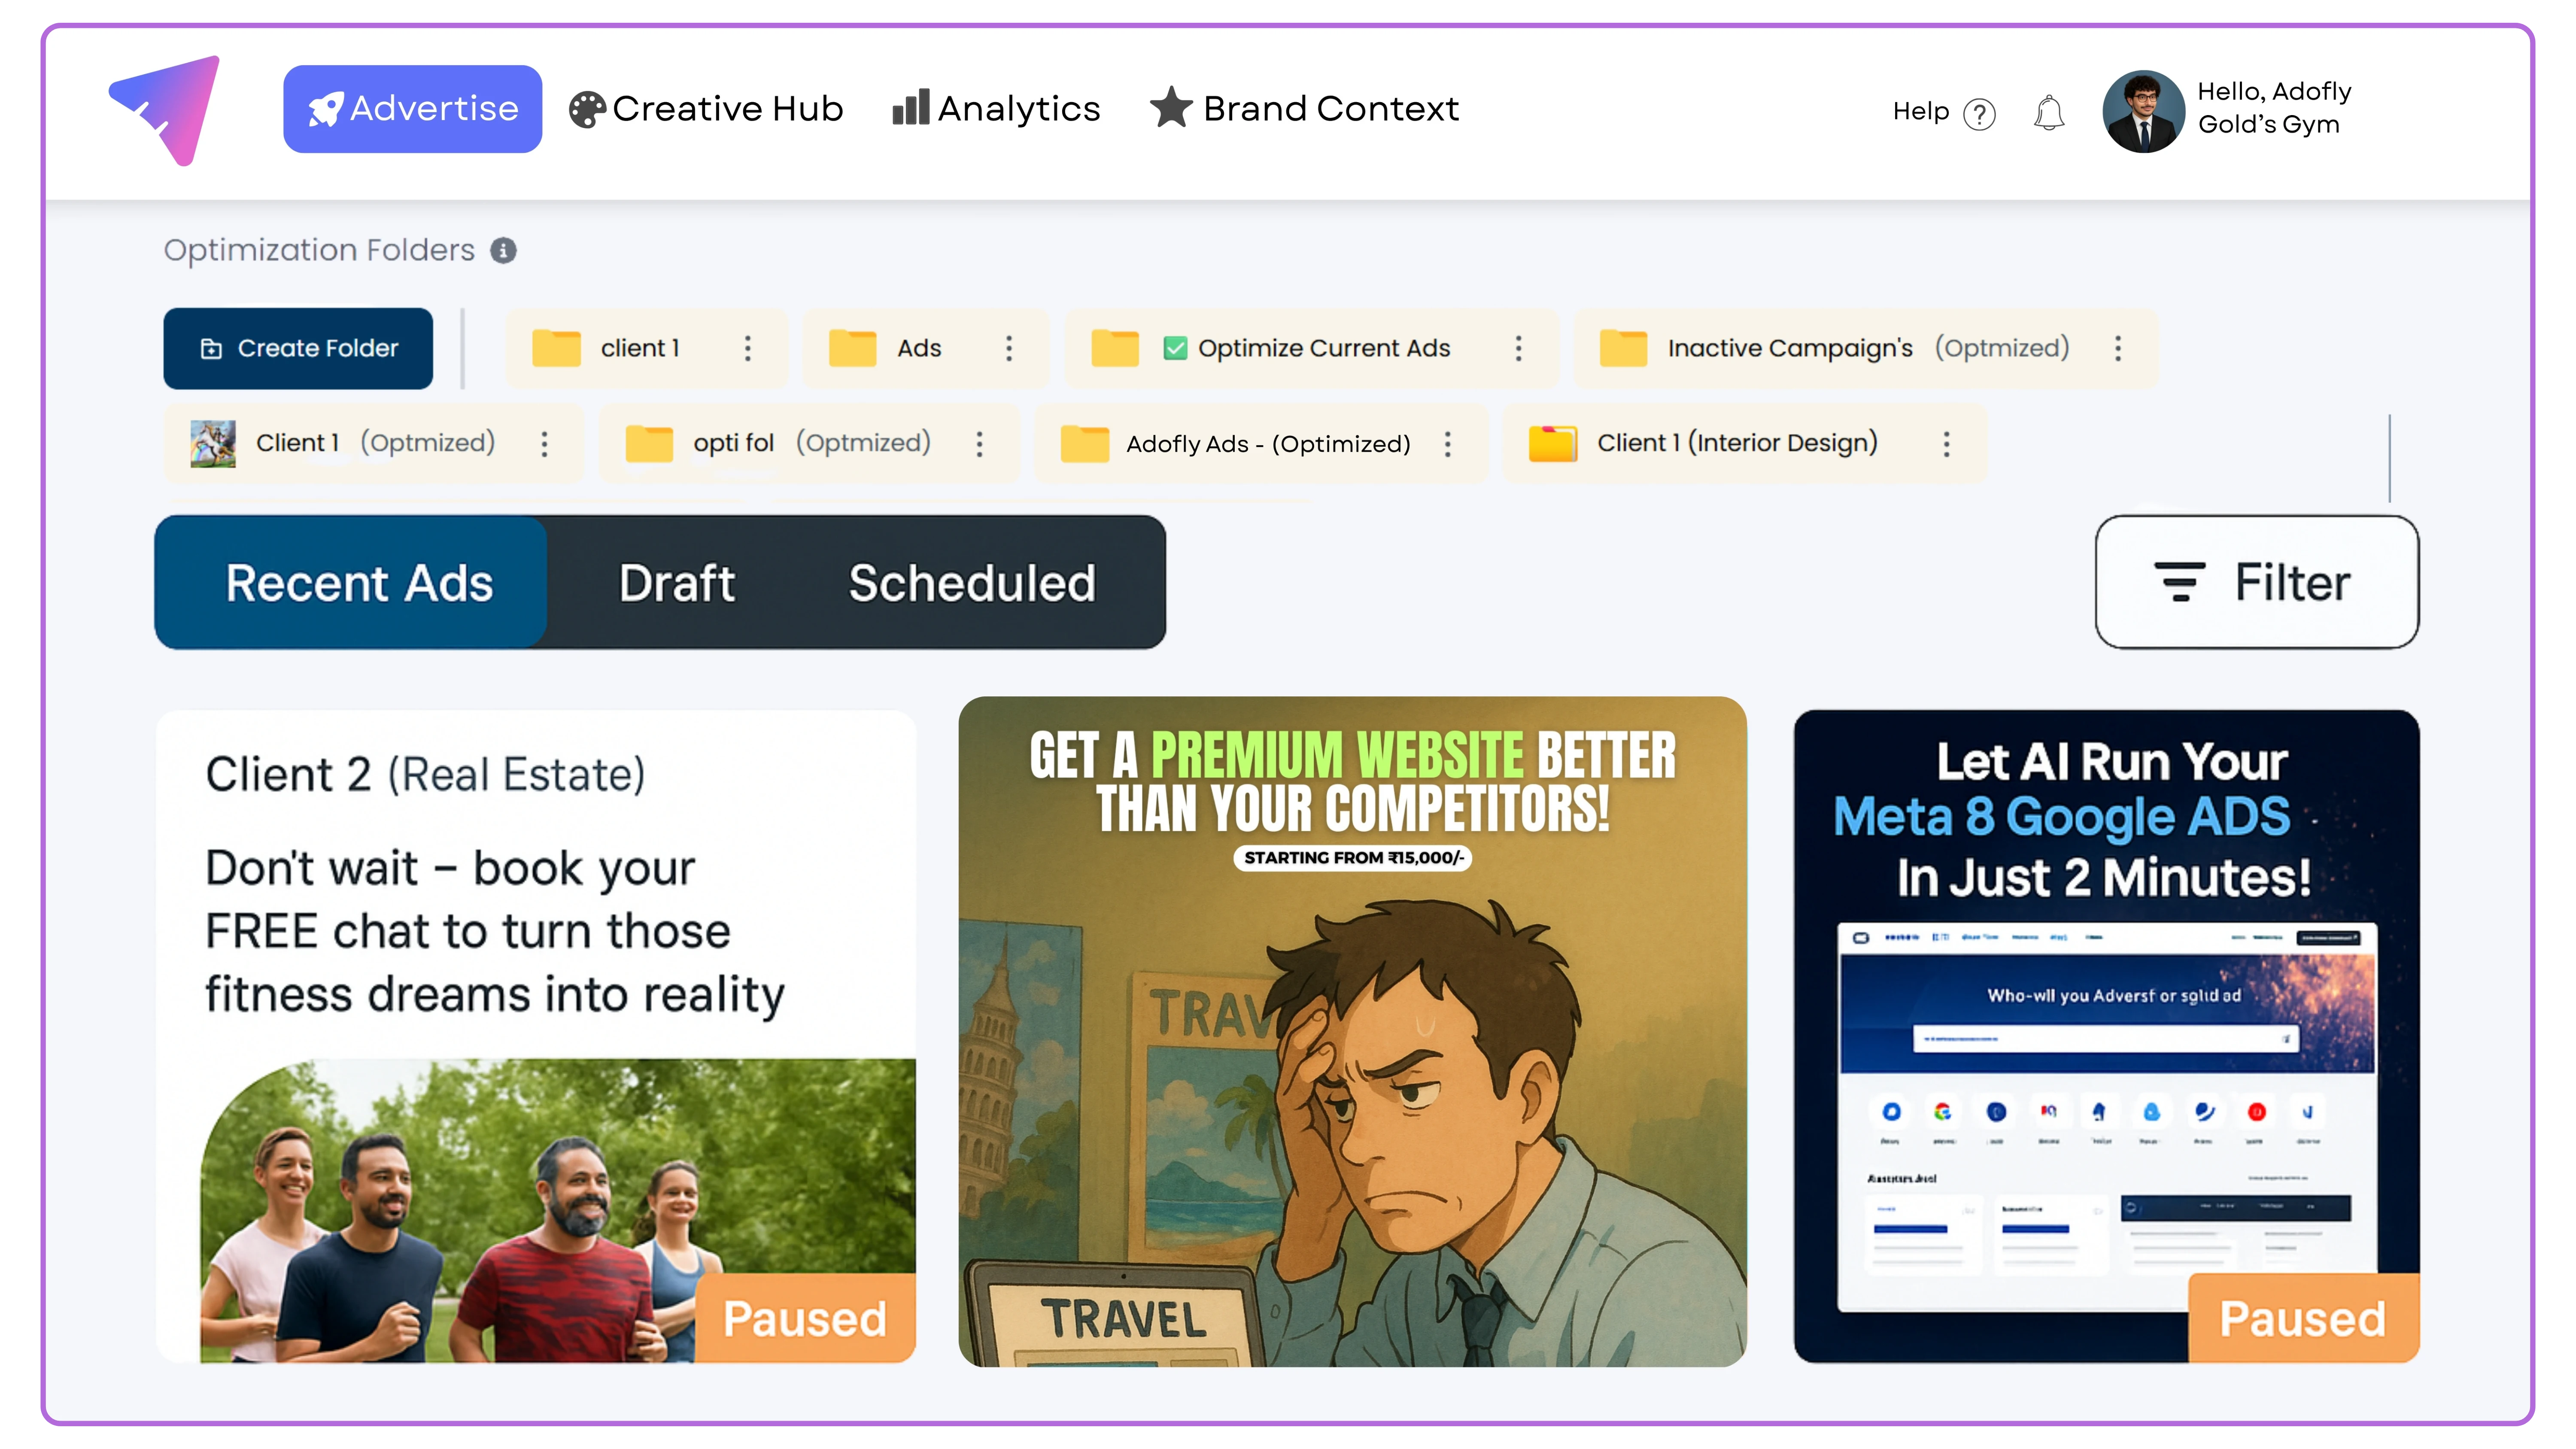The width and height of the screenshot is (2576, 1449).
Task: Open options menu for Client 1 (Interior Design)
Action: (x=1946, y=444)
